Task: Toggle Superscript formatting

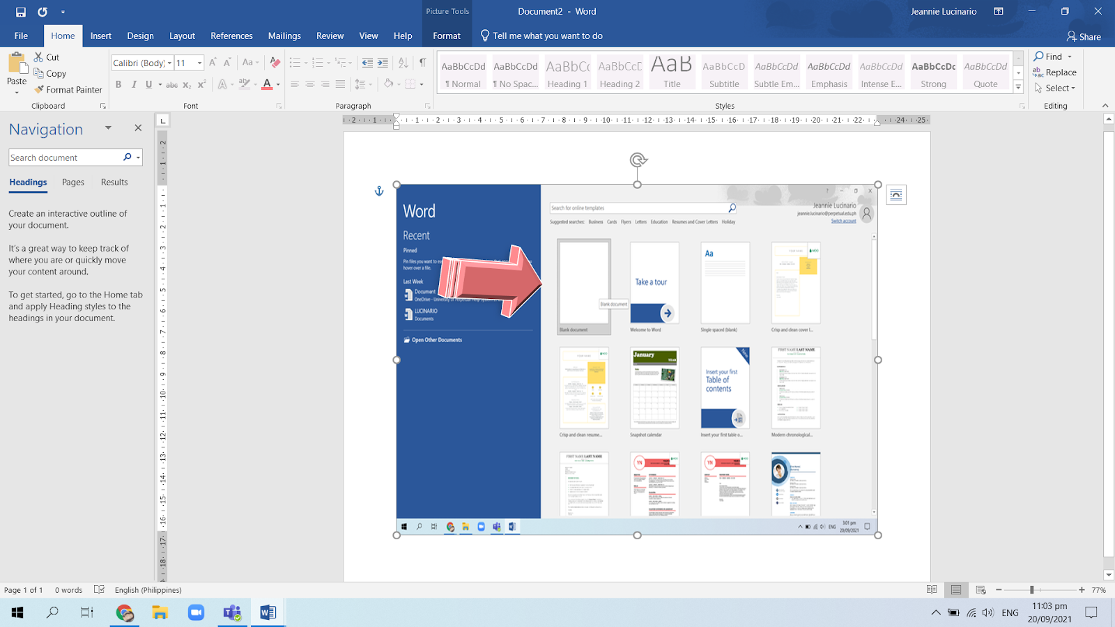Action: pos(201,84)
